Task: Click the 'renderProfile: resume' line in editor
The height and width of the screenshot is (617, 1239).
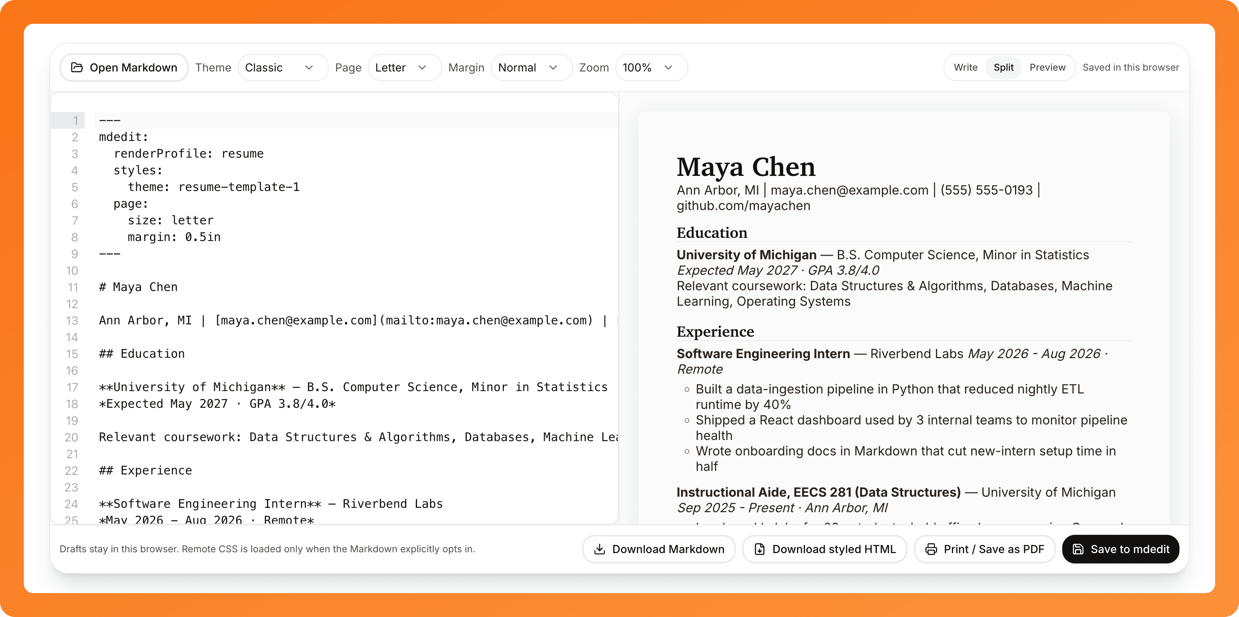Action: pos(189,153)
